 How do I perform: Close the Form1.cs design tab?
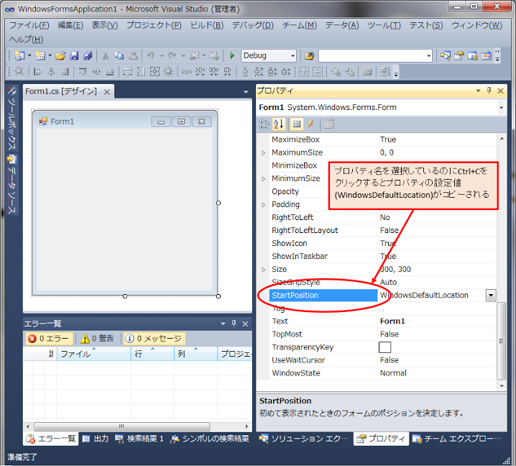tap(106, 92)
